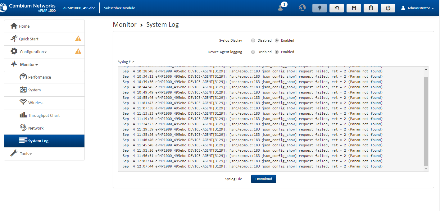Click the notifications user icon with badge
The image size is (440, 211).
[x=281, y=8]
